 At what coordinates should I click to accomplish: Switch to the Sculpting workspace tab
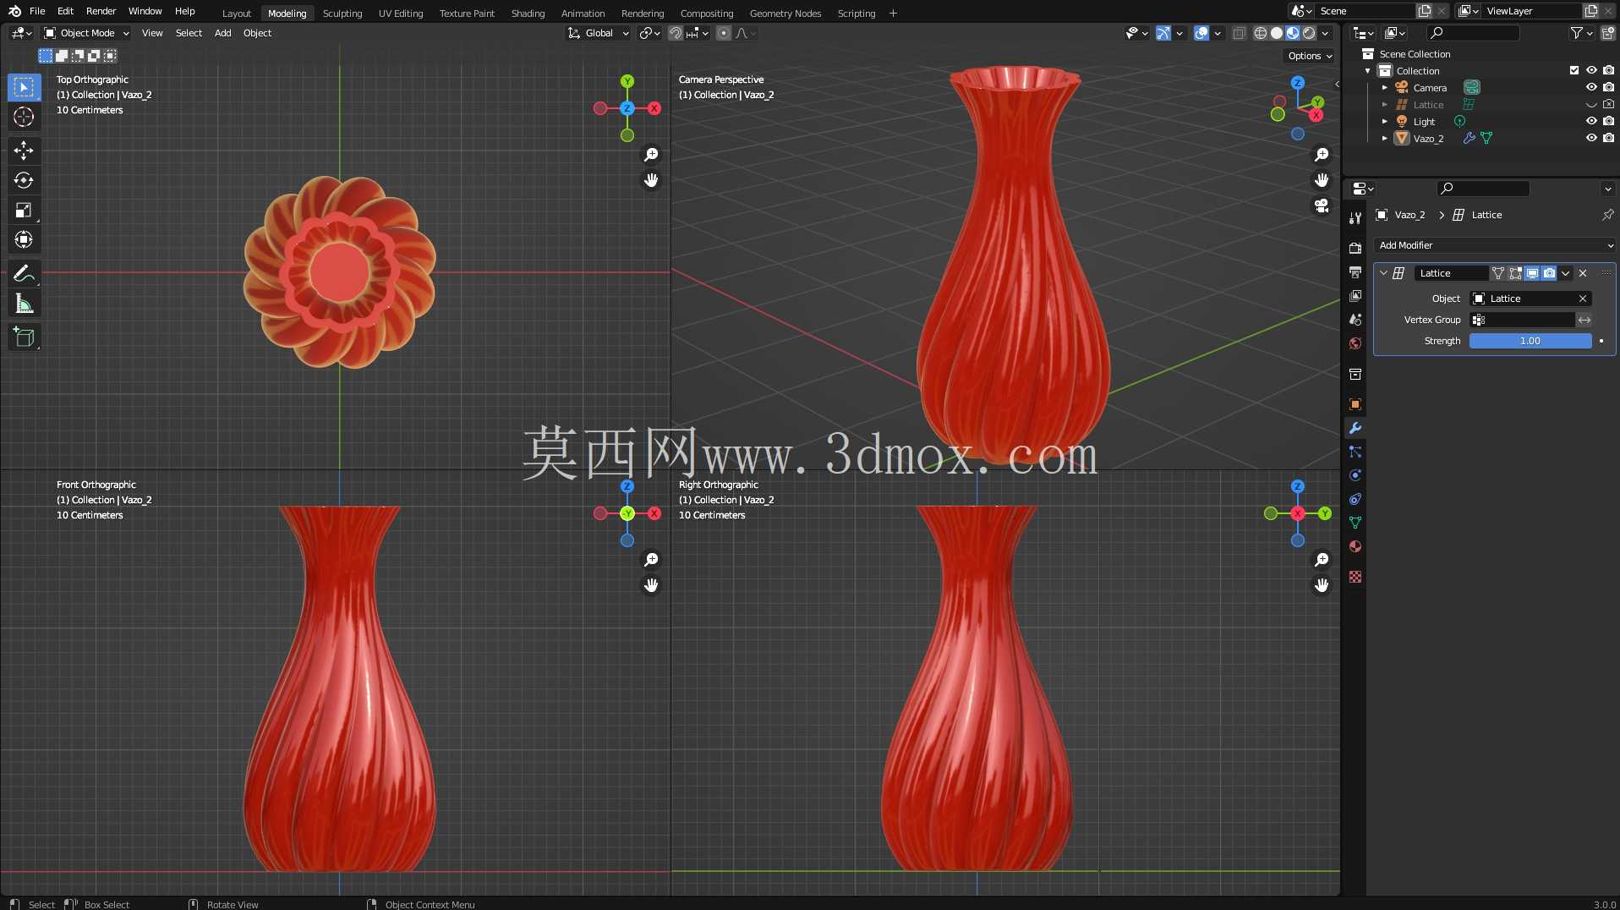tap(342, 13)
